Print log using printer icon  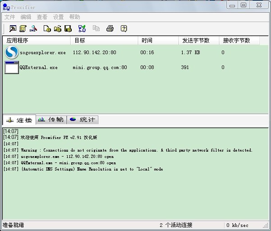coord(110,28)
